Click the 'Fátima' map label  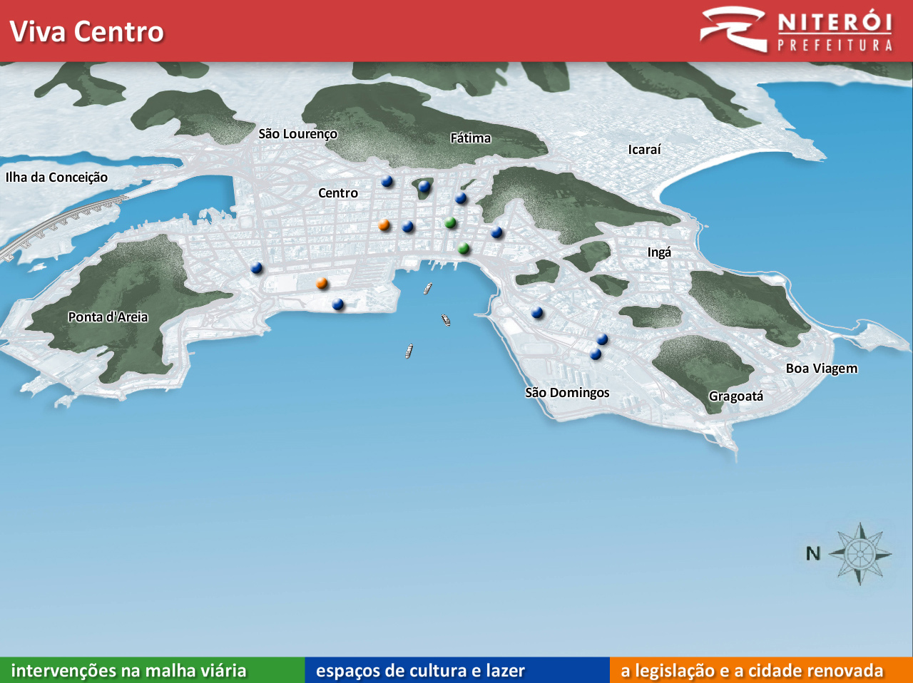click(x=470, y=138)
